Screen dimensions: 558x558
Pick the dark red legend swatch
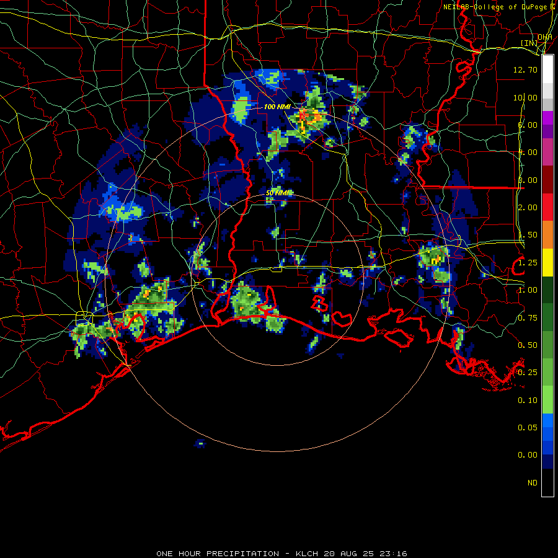[x=547, y=180]
